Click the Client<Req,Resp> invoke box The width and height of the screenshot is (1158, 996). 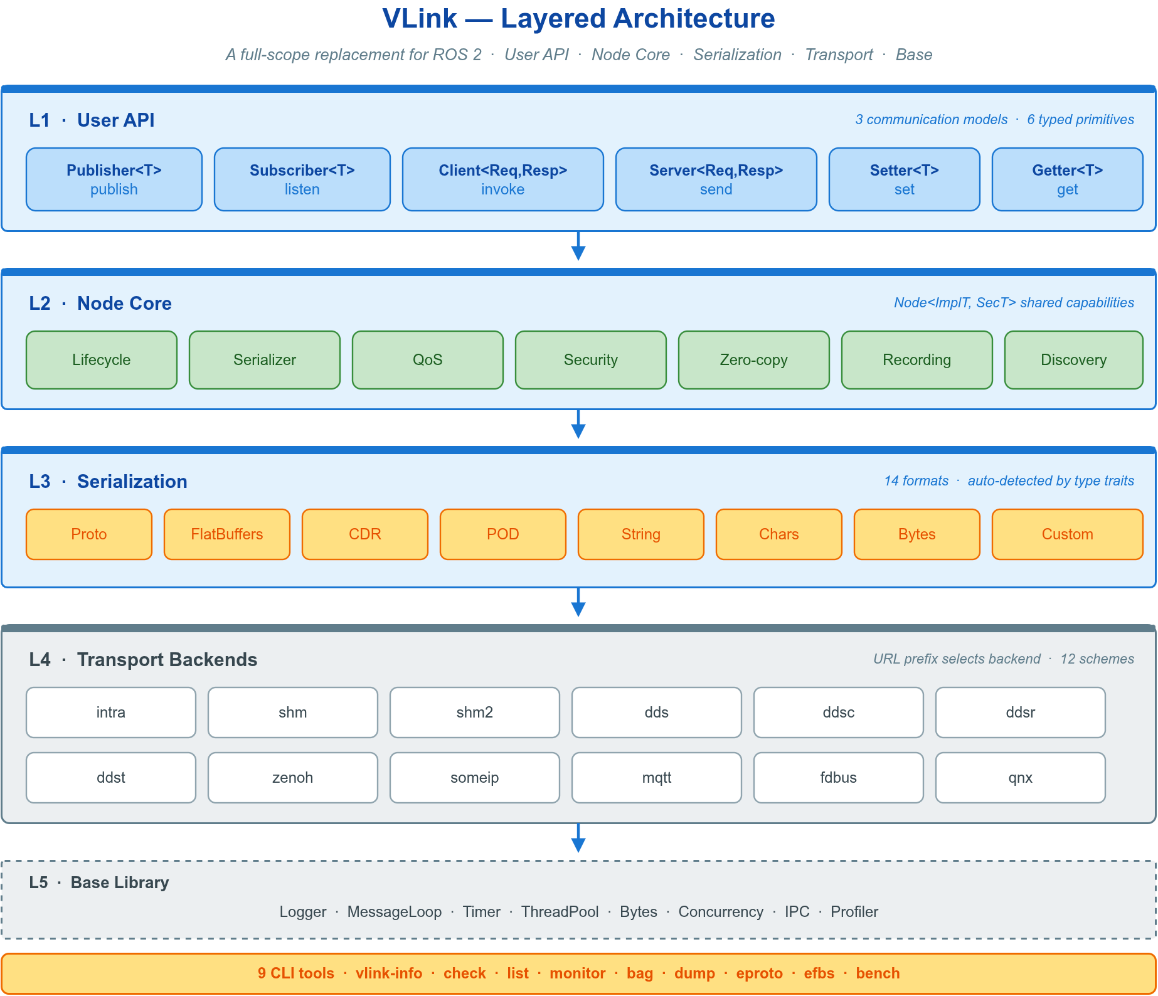point(503,179)
